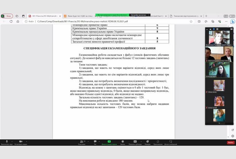The image size is (236, 159).
Task: Click row 'Загальні етичні вимоги правничої професії'
Action: pos(120,42)
